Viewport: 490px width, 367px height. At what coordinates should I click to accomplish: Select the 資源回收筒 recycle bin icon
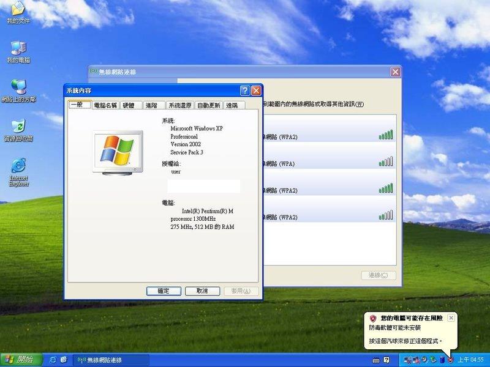point(18,130)
